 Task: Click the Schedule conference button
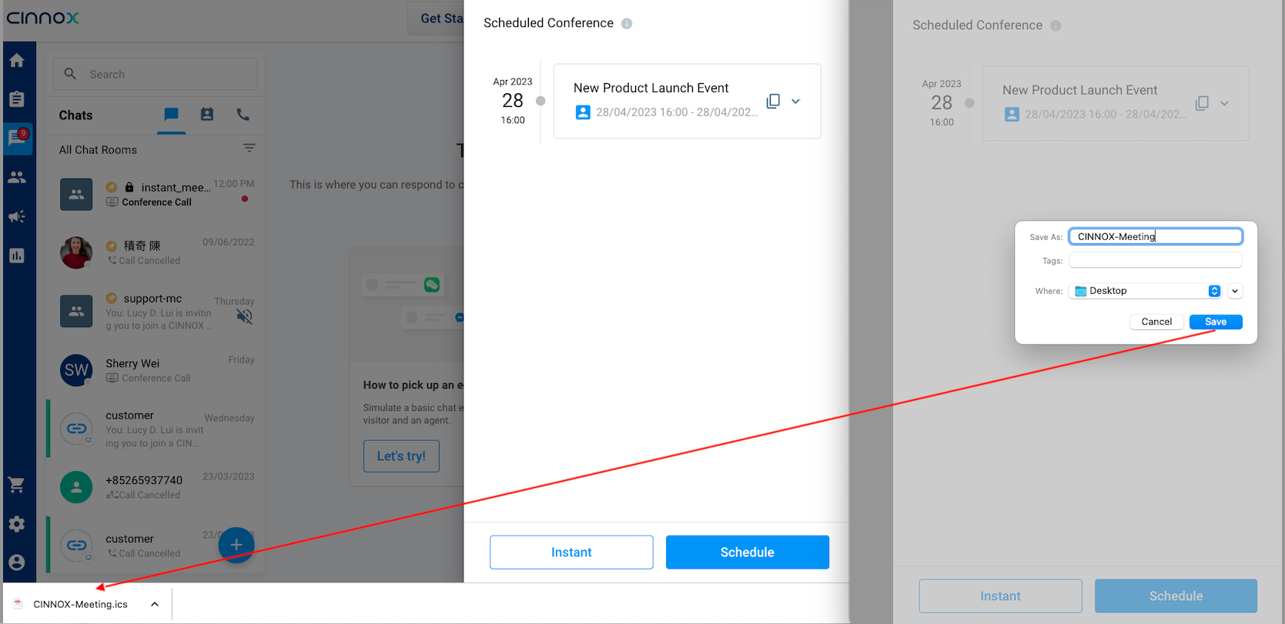(747, 552)
